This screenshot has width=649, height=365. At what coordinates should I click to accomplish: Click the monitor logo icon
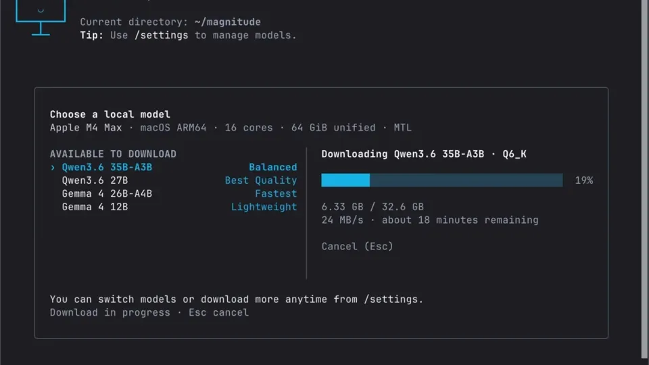(41, 18)
